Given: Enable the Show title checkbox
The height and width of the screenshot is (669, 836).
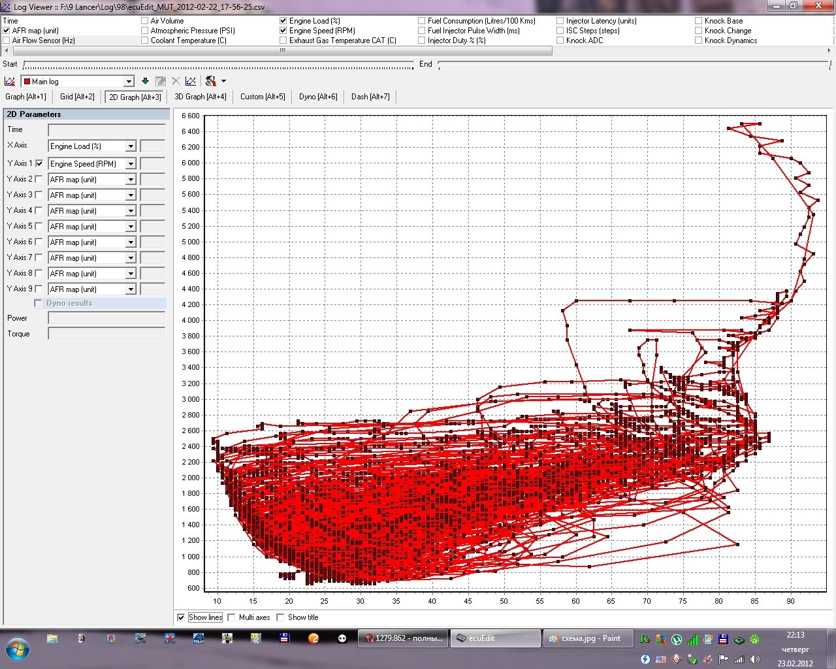Looking at the screenshot, I should 280,617.
